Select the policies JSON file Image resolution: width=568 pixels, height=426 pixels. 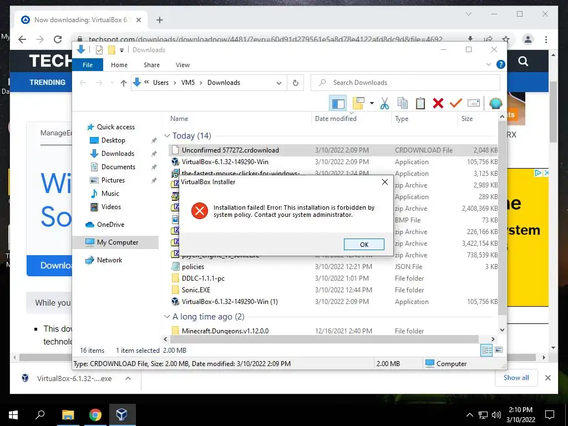point(333,267)
